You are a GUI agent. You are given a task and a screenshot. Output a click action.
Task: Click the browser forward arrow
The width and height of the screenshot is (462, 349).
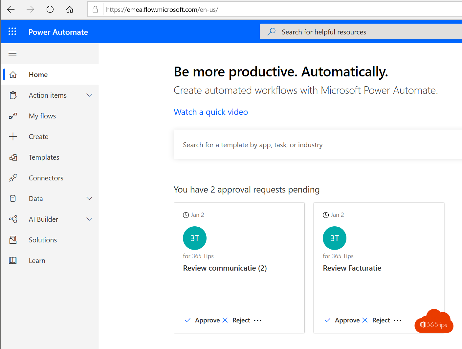(x=30, y=10)
